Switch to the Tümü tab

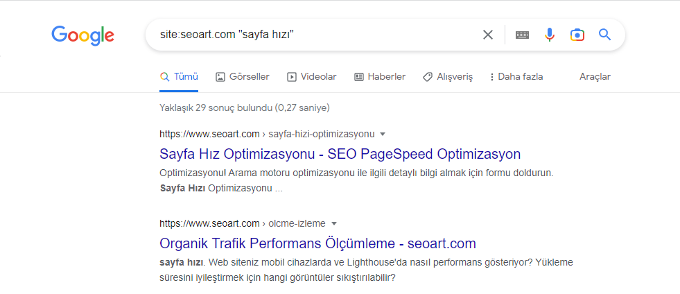(179, 77)
